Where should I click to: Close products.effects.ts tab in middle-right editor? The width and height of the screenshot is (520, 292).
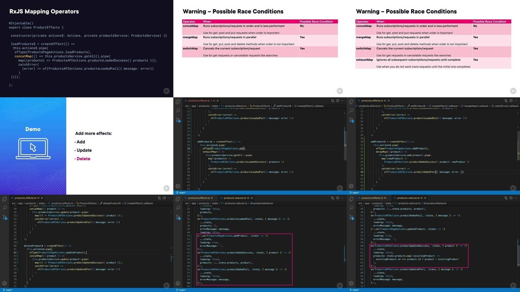point(388,101)
